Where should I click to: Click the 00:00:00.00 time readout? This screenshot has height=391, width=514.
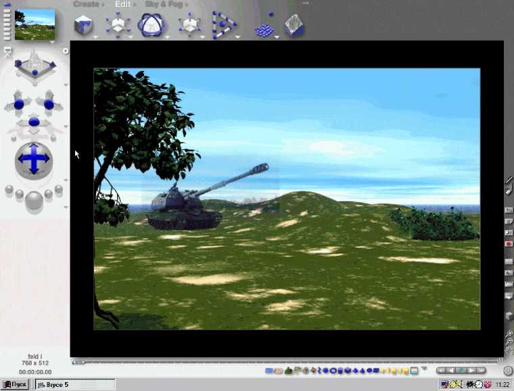click(35, 372)
